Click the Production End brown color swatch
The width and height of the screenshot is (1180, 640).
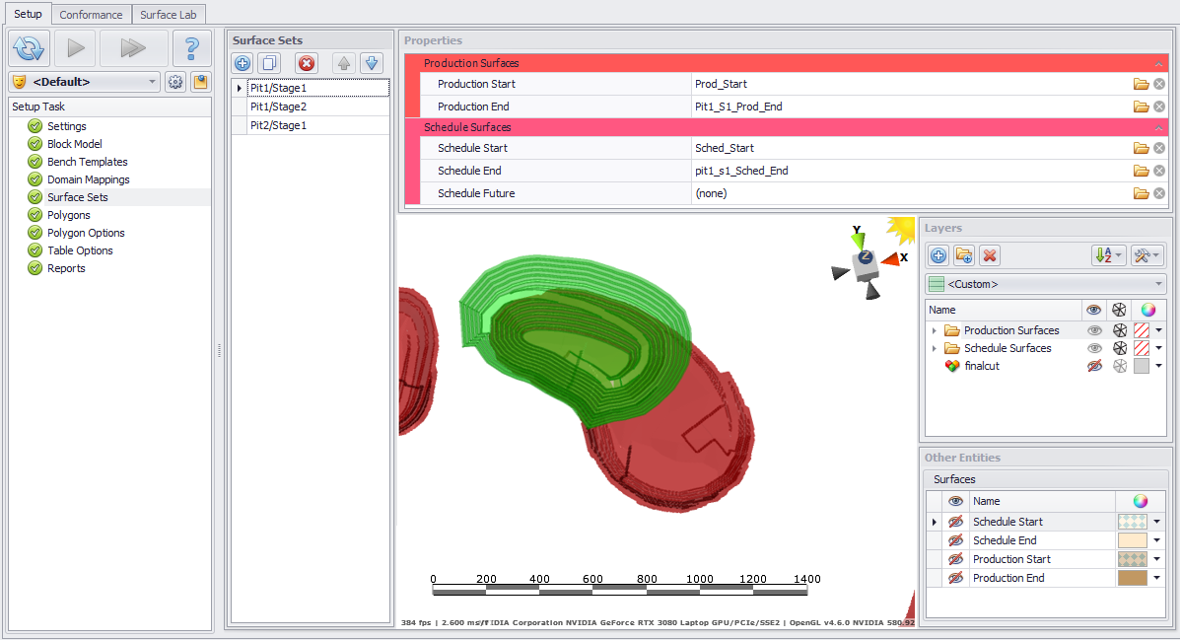coord(1133,578)
